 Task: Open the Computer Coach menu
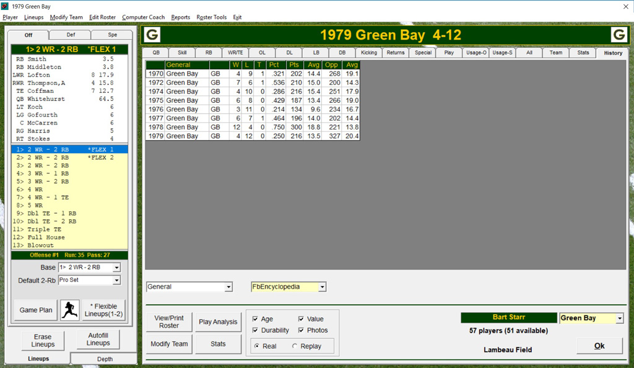tap(143, 17)
